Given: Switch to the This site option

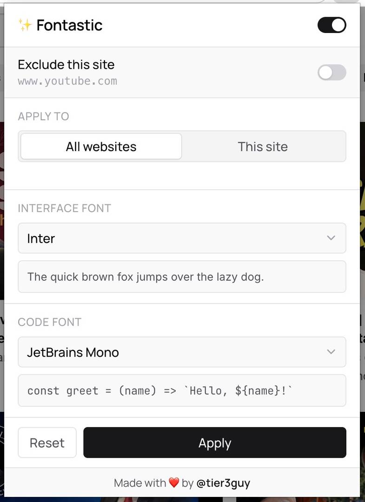Looking at the screenshot, I should click(x=263, y=146).
